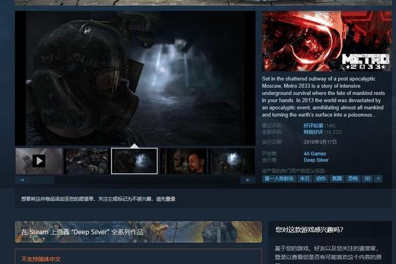
Task: Click the 不支持简体中文 language notice
Action: 41,259
